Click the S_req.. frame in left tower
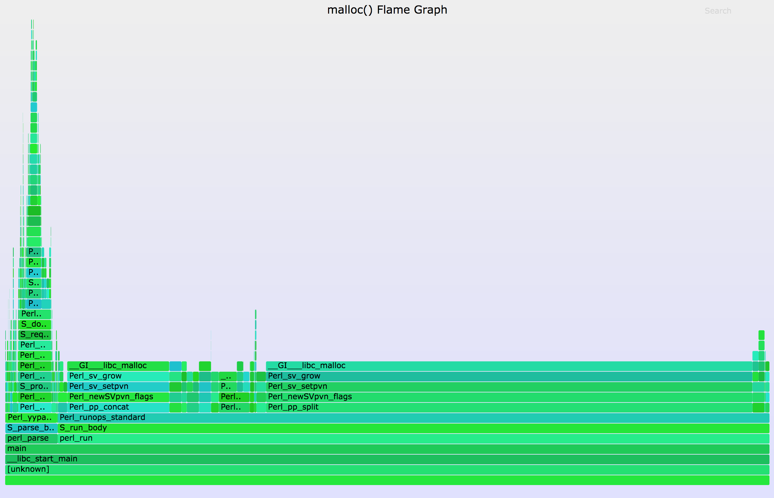Screen dimensions: 774x498 (x=35, y=335)
